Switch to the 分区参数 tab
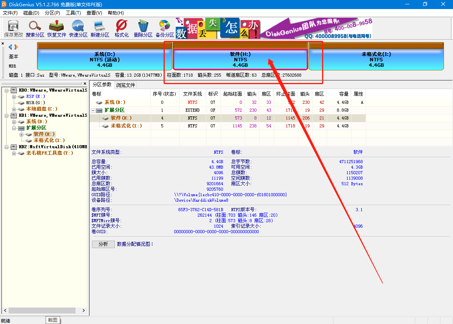 click(102, 85)
